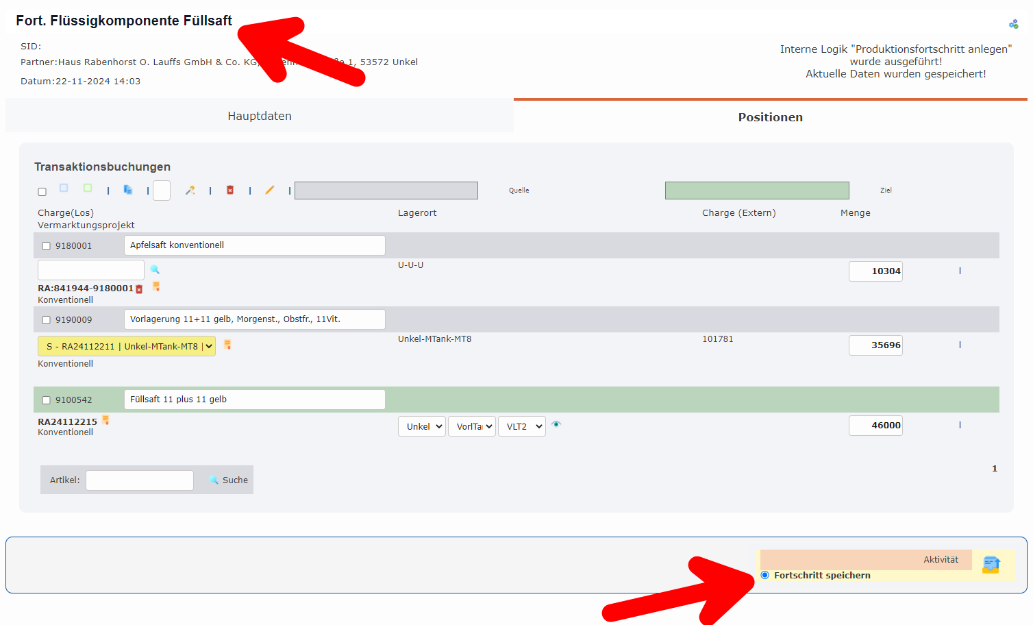Click the magic wand icon in toolbar
The width and height of the screenshot is (1033, 625).
190,190
